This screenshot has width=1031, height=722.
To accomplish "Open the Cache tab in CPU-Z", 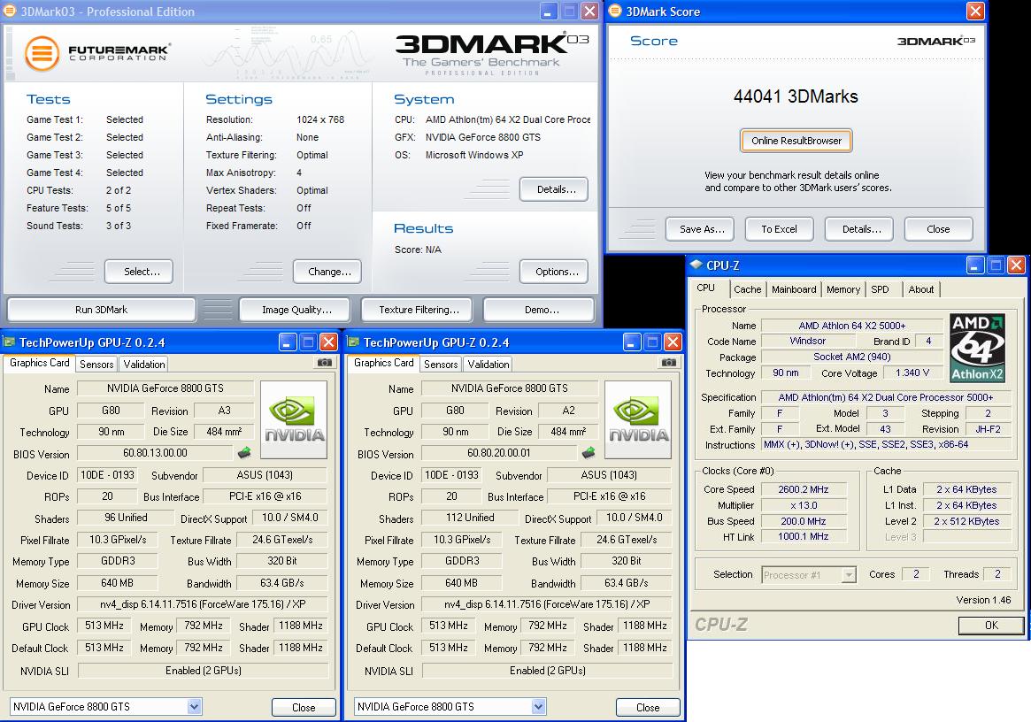I will point(748,289).
